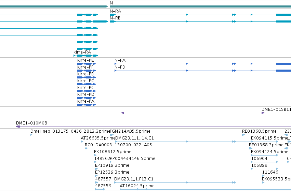Select the N gene bar
The height and width of the screenshot is (191, 291).
click(x=200, y=7)
